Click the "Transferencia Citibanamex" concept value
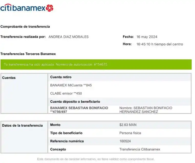195x163 pixels. (x=140, y=149)
